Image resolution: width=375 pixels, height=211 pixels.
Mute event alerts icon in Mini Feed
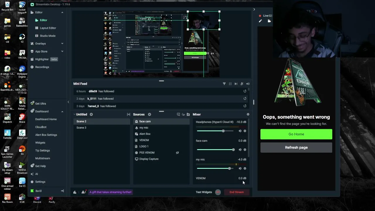(242, 84)
